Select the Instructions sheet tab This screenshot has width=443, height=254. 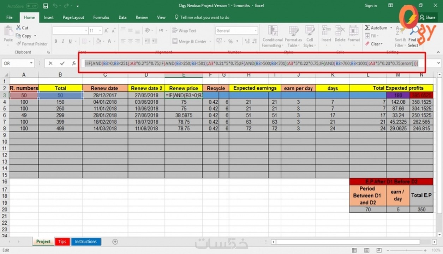(86, 242)
